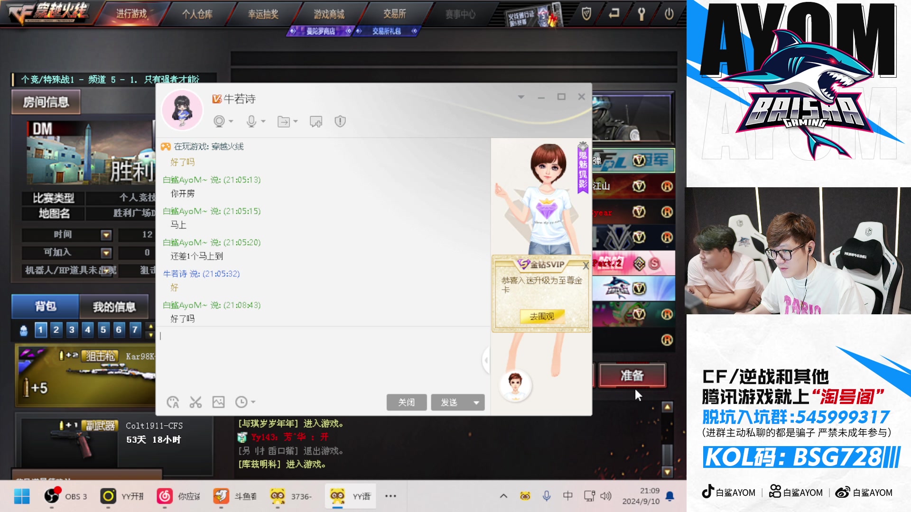Select backpack slot 7
The height and width of the screenshot is (512, 911).
[x=135, y=329]
